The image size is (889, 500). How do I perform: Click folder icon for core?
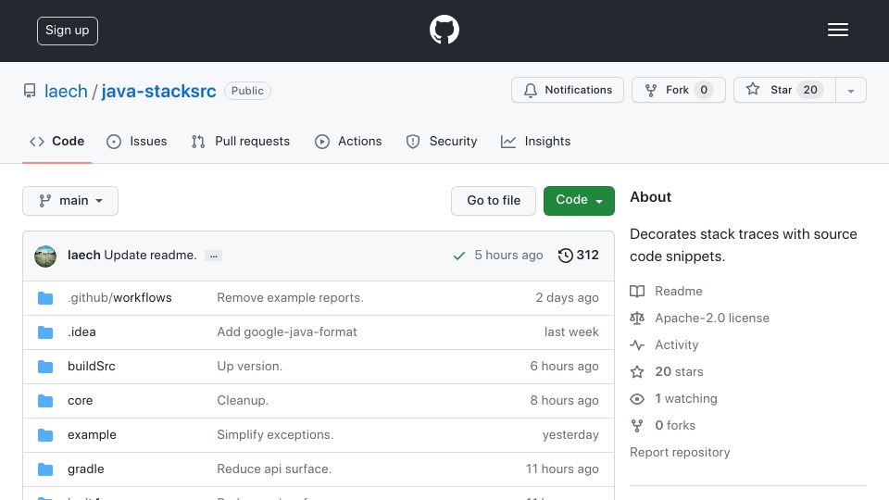click(x=45, y=401)
